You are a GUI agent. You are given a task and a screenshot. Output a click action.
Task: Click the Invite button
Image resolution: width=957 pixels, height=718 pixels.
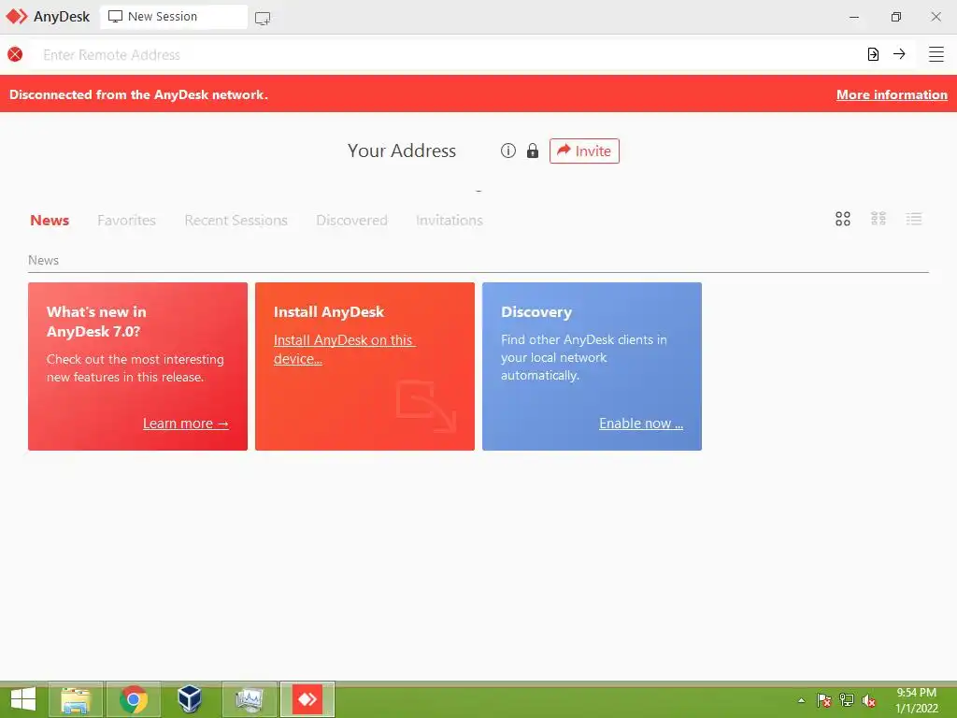click(x=584, y=151)
